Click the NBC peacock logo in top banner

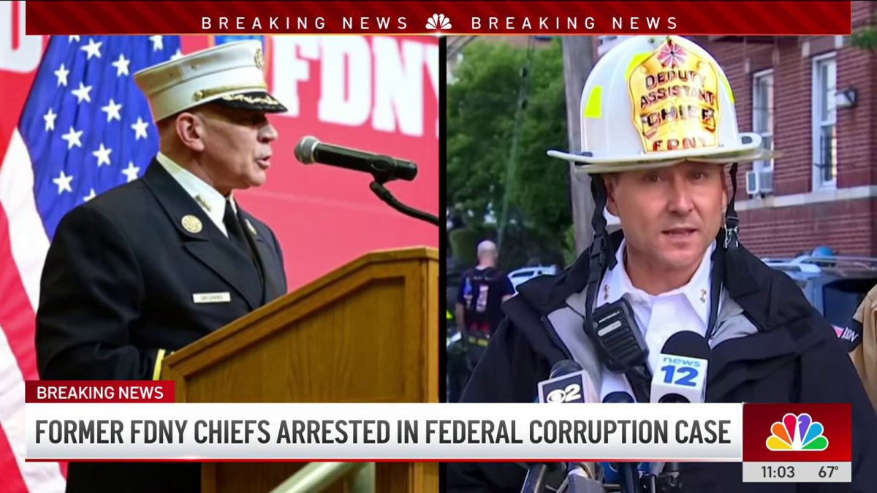[438, 22]
